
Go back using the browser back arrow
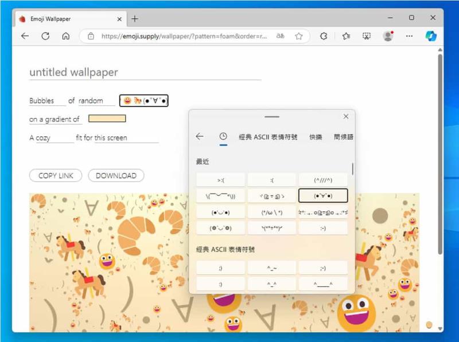coord(25,36)
